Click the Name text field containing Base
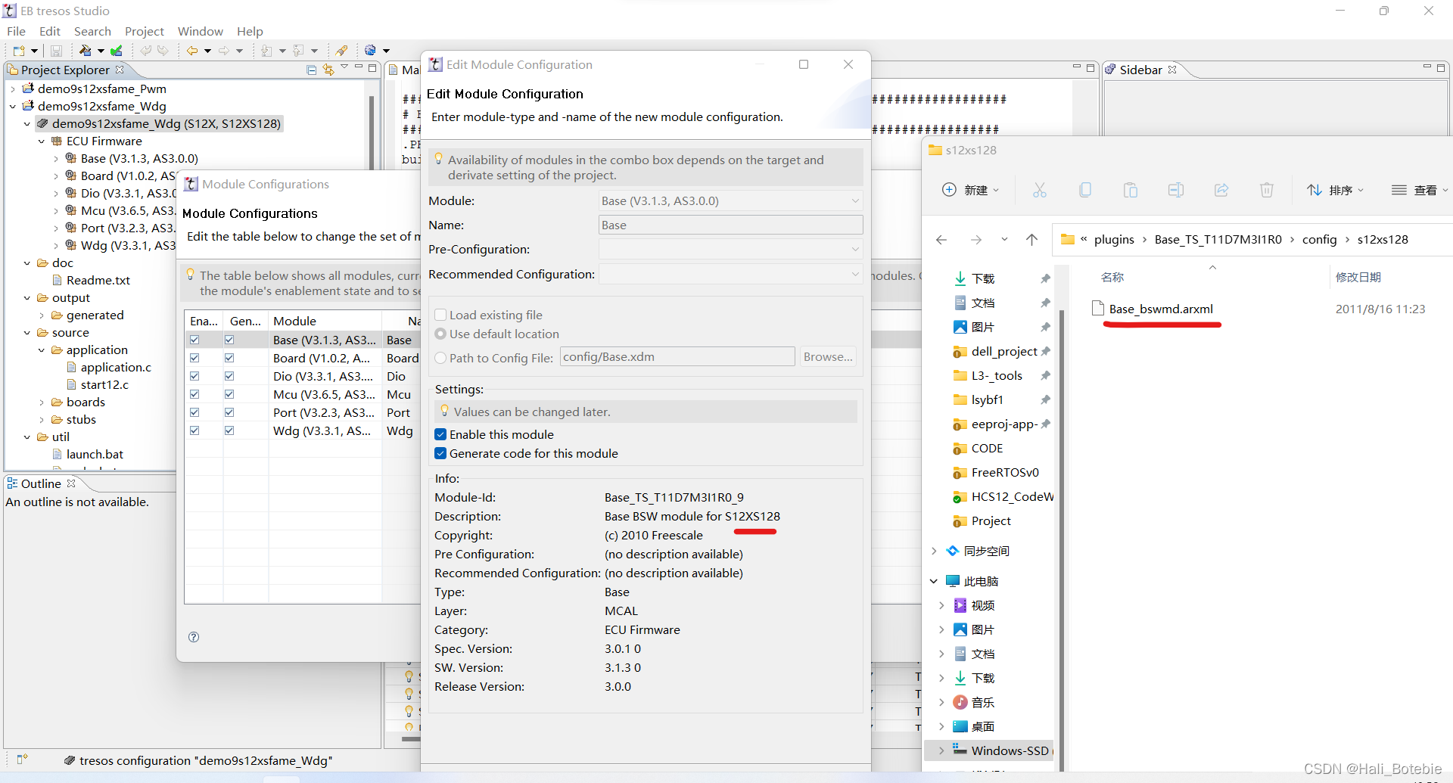The image size is (1453, 783). tap(730, 225)
